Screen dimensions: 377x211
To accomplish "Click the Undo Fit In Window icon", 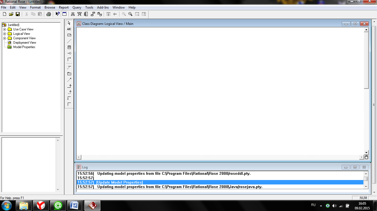I will tap(144, 14).
